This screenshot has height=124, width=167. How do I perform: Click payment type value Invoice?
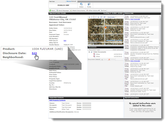coord(66,34)
